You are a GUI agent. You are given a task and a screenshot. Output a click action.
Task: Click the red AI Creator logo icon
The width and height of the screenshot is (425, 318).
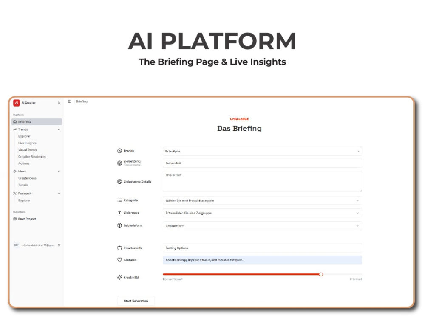[17, 103]
